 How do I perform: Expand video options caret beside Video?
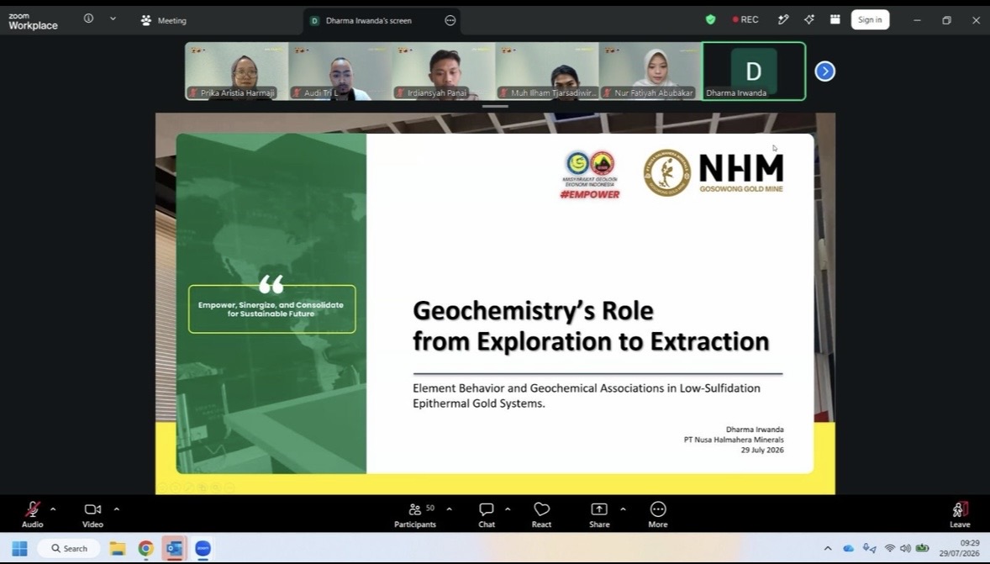(117, 509)
